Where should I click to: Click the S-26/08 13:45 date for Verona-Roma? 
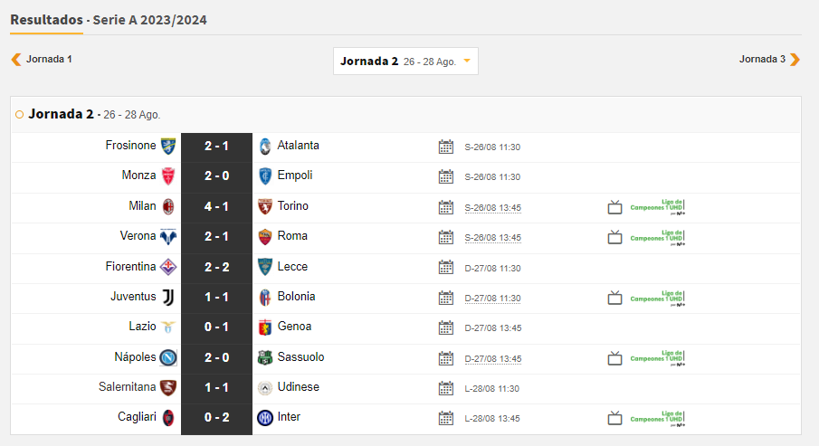(492, 238)
